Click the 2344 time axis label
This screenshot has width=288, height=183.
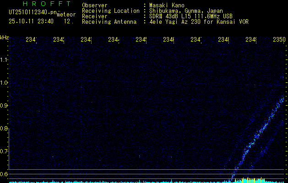[x=114, y=39]
